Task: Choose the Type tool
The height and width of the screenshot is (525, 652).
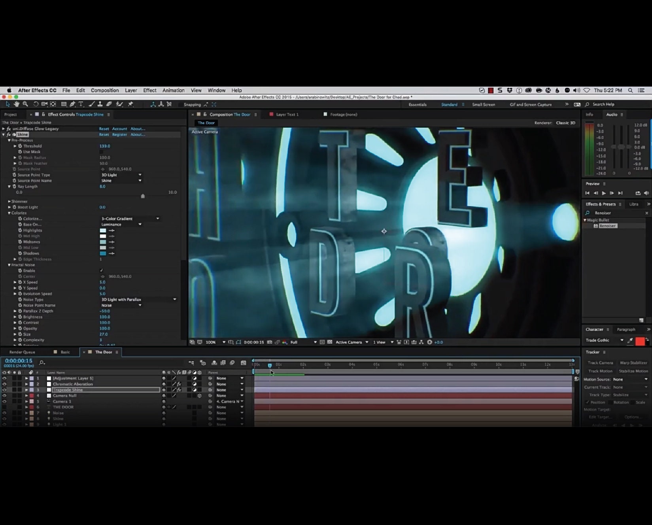Action: click(81, 104)
